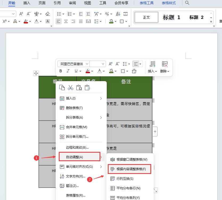Click the decrease indent icon
Image resolution: width=222 pixels, height=200 pixels.
point(81,14)
